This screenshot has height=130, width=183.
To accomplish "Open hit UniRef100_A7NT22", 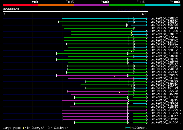I will [164, 34].
